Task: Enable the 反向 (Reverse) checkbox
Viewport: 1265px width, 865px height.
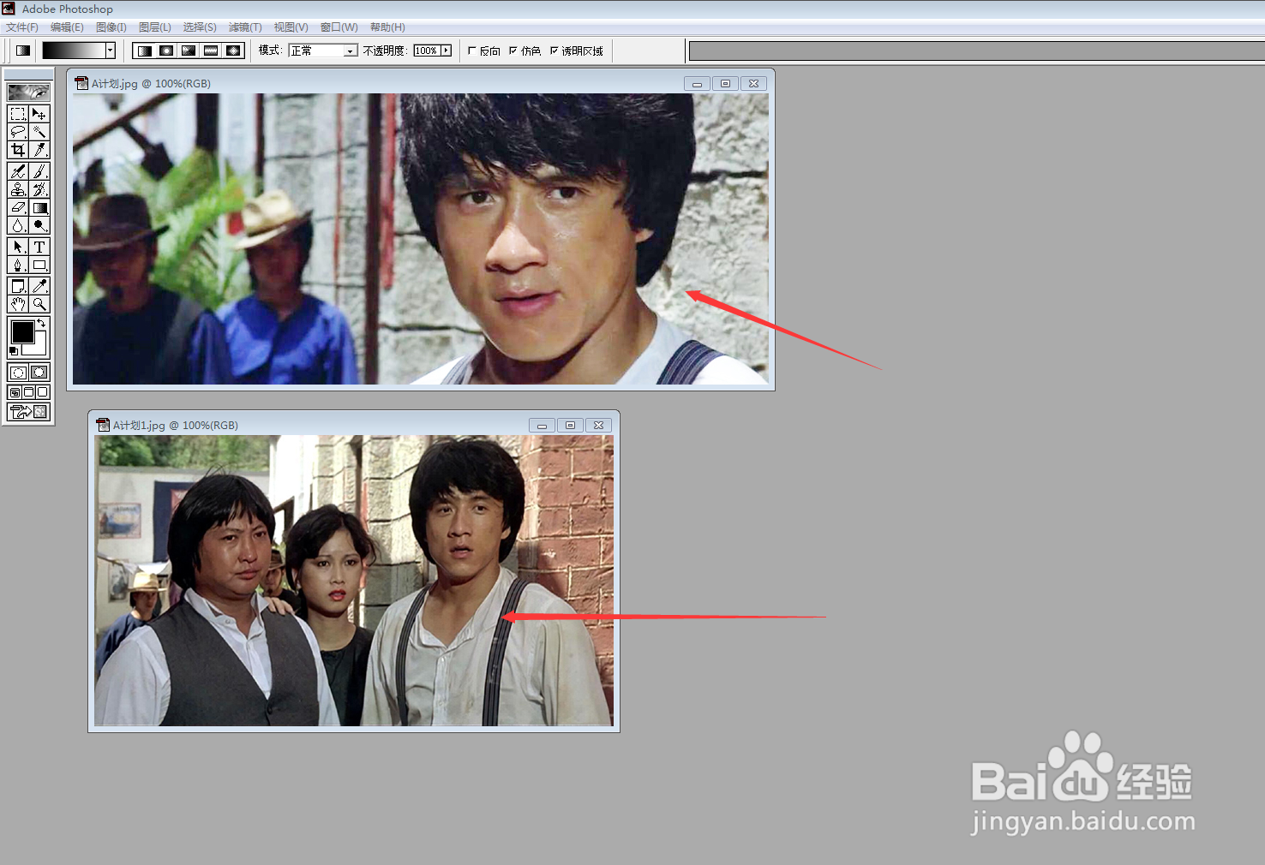Action: pos(472,51)
